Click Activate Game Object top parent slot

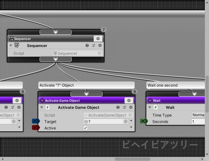click(86, 94)
